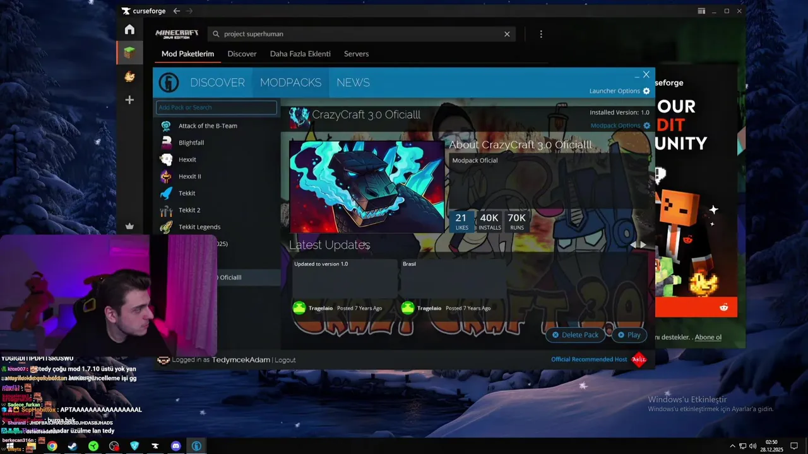808x454 pixels.
Task: Open Launcher Options gear
Action: click(x=646, y=91)
